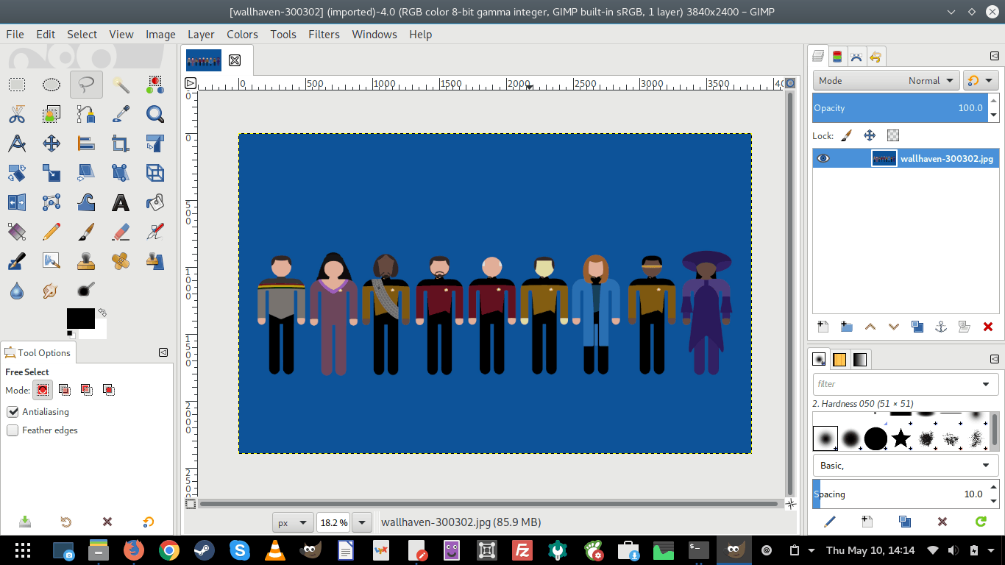Click the brush filter input field
1005x565 pixels.
[898, 384]
